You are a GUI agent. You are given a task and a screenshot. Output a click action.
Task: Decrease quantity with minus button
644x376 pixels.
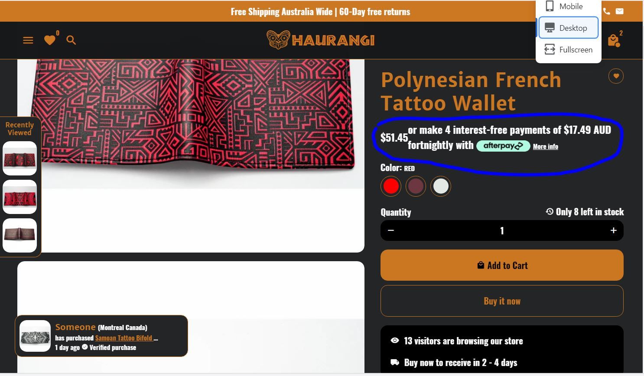(x=391, y=230)
